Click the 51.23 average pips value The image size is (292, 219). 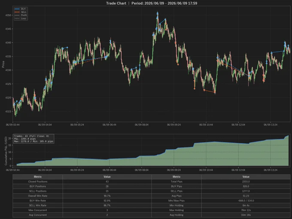246,196
